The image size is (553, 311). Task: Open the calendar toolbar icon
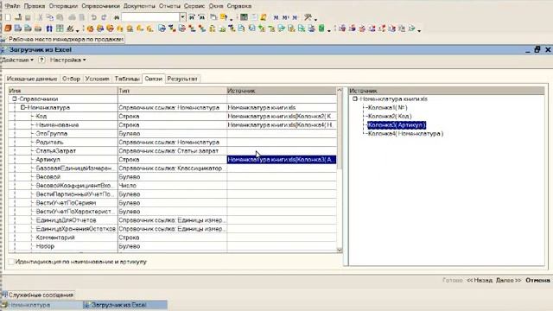(x=254, y=17)
